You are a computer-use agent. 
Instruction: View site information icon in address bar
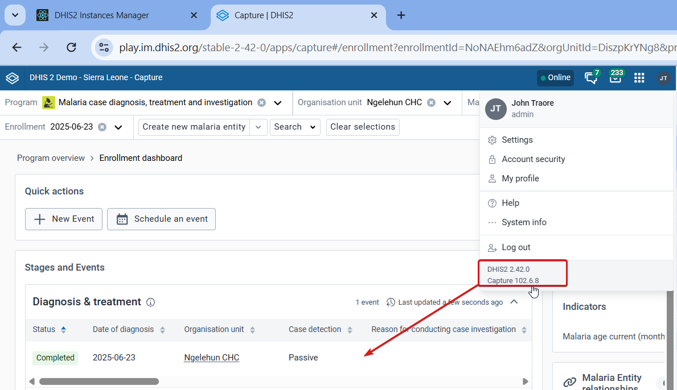coord(104,47)
